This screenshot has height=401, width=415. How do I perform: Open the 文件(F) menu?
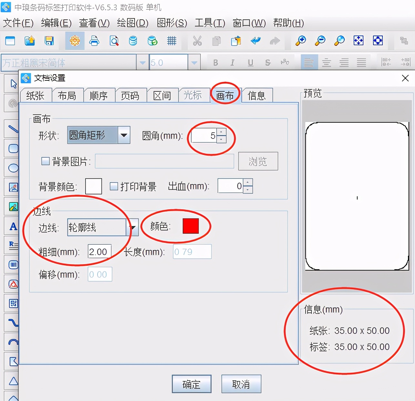(18, 23)
